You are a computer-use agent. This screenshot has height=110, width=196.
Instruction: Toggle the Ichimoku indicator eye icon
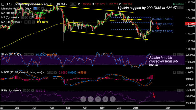[35, 9]
